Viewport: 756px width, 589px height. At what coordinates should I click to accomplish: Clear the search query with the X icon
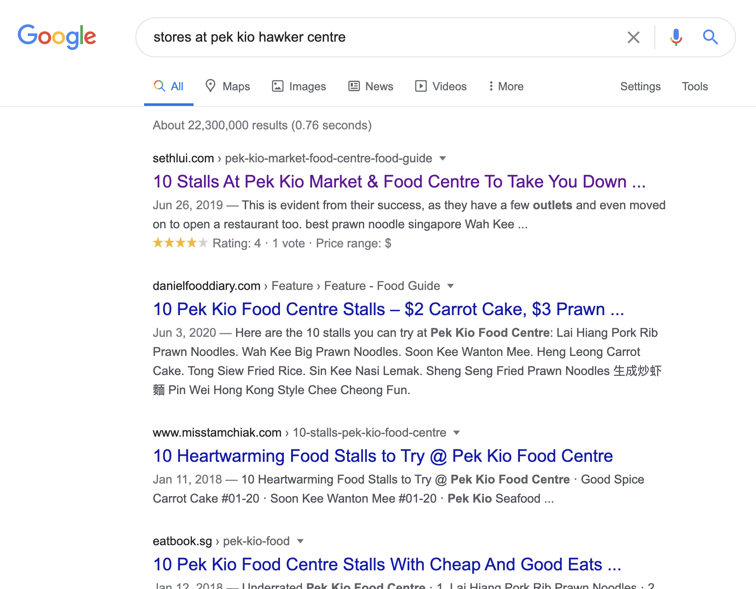click(x=633, y=37)
